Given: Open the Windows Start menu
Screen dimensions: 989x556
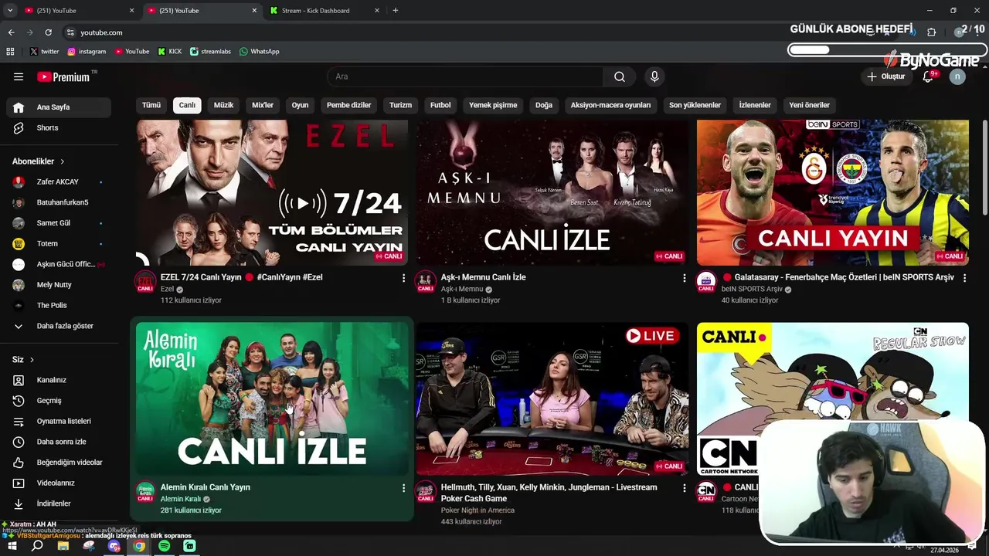Looking at the screenshot, I should coord(12,546).
